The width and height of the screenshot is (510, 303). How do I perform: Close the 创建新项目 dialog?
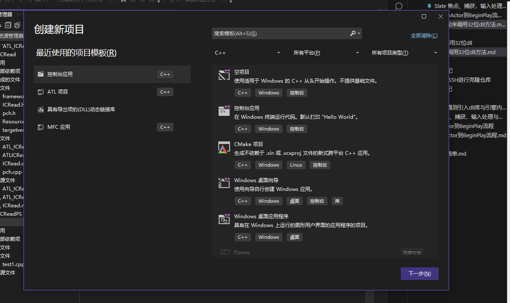441,16
